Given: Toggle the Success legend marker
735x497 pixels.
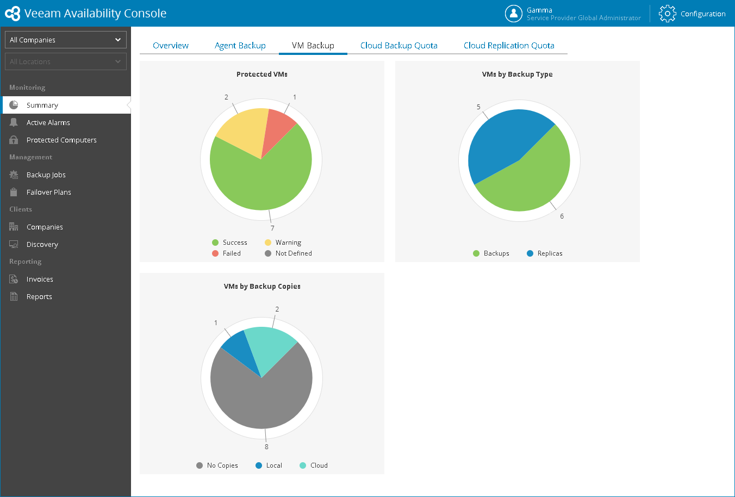Looking at the screenshot, I should pyautogui.click(x=215, y=243).
